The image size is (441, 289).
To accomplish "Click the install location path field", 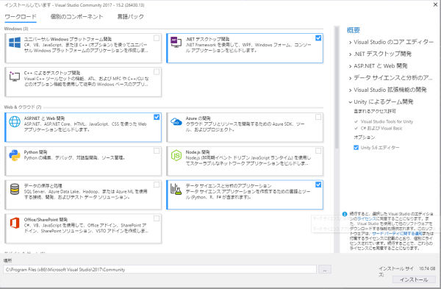I will pyautogui.click(x=159, y=269).
